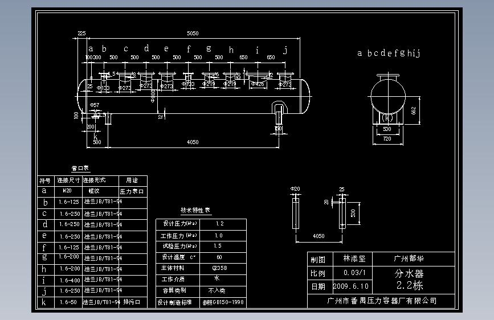The image size is (494, 320).
Task: Click the 管口表 table title
Action: (x=80, y=168)
